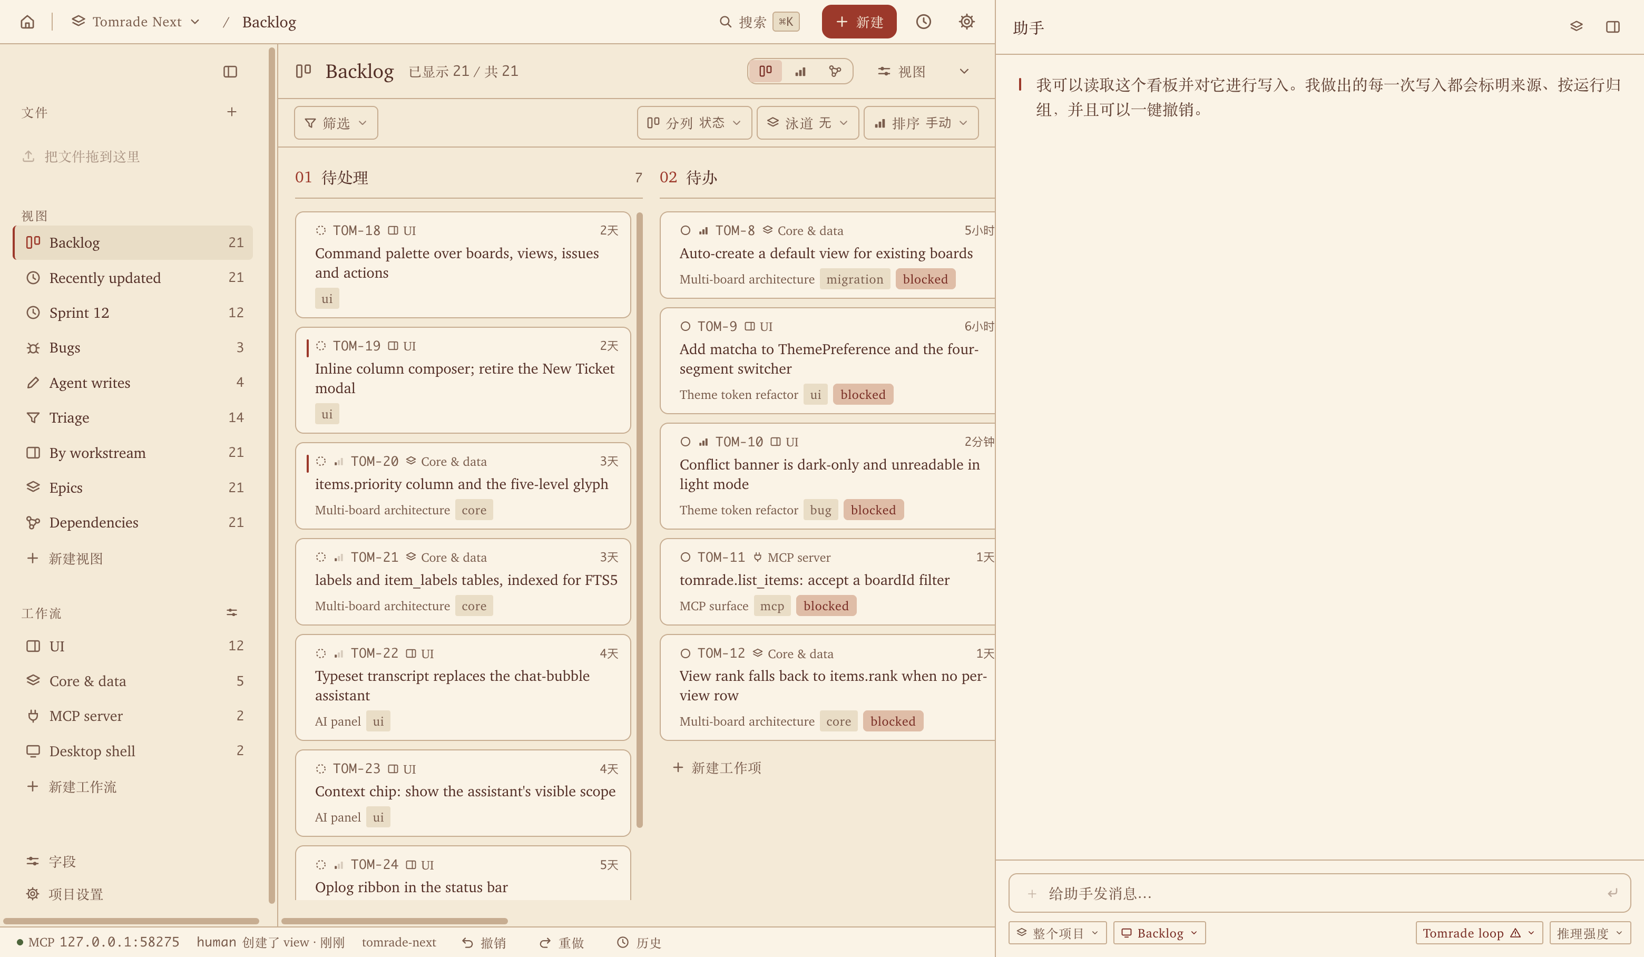Viewport: 1644px width, 957px height.
Task: Add a file with the plus icon
Action: point(232,112)
